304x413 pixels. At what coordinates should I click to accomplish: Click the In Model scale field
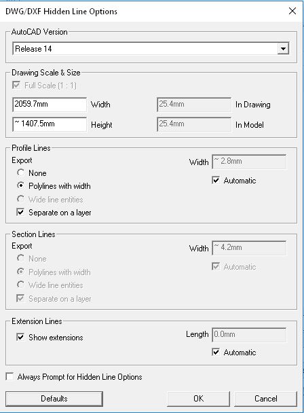pyautogui.click(x=194, y=124)
